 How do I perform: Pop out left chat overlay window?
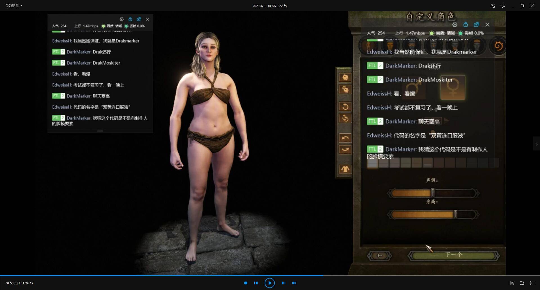pyautogui.click(x=139, y=19)
